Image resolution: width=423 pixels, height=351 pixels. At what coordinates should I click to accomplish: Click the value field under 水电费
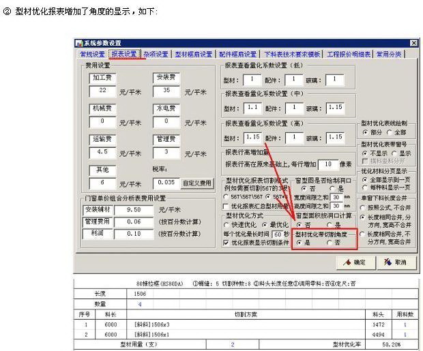point(166,122)
